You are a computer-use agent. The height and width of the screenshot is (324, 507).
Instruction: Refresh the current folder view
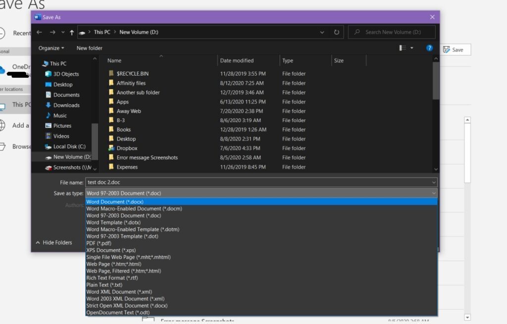(x=336, y=32)
